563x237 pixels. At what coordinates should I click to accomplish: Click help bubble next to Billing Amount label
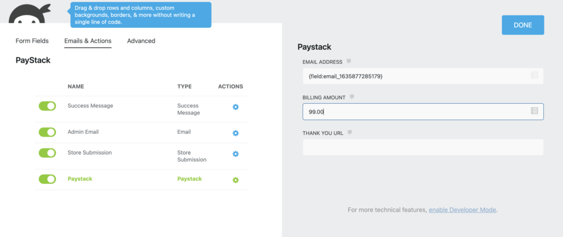[352, 97]
